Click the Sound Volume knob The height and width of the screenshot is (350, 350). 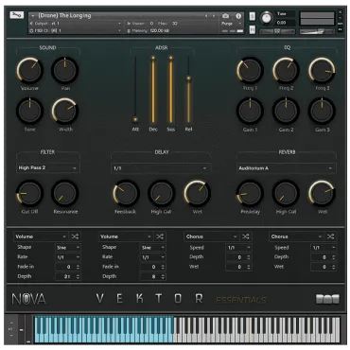coord(29,70)
